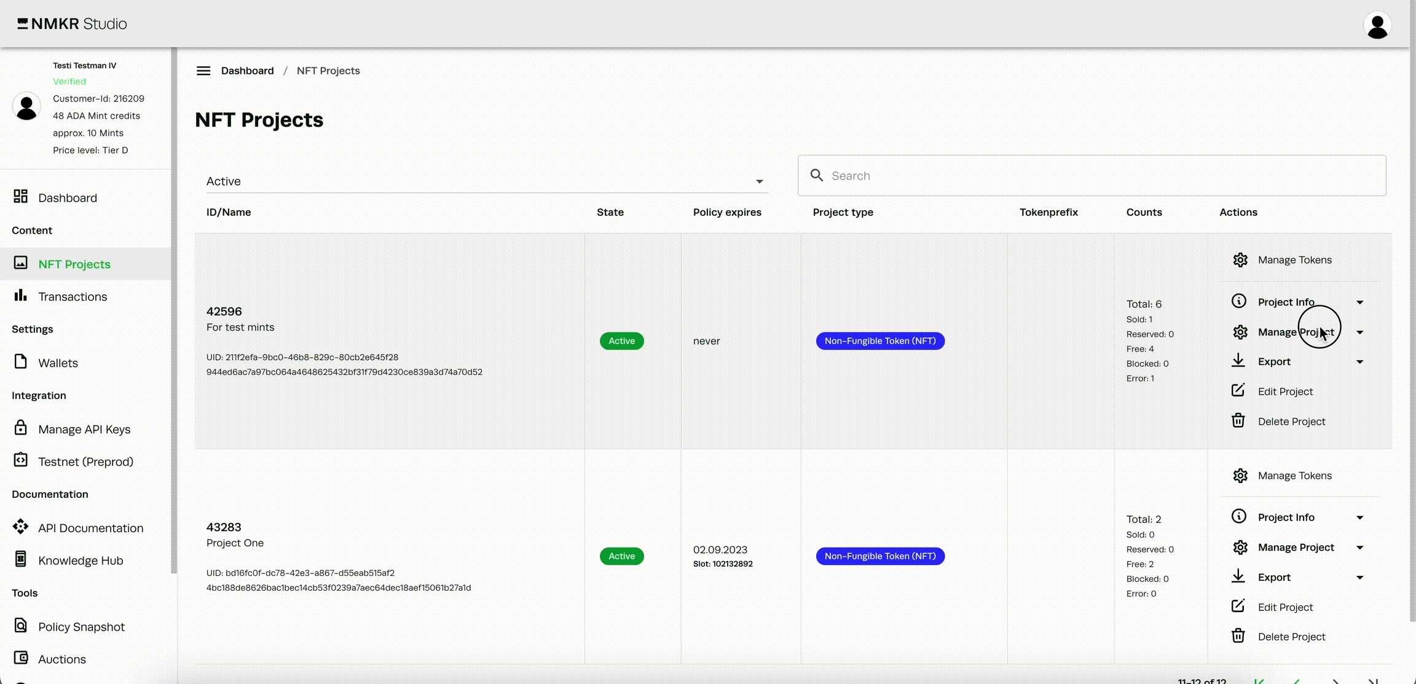Select Wallets under Settings

tap(58, 363)
